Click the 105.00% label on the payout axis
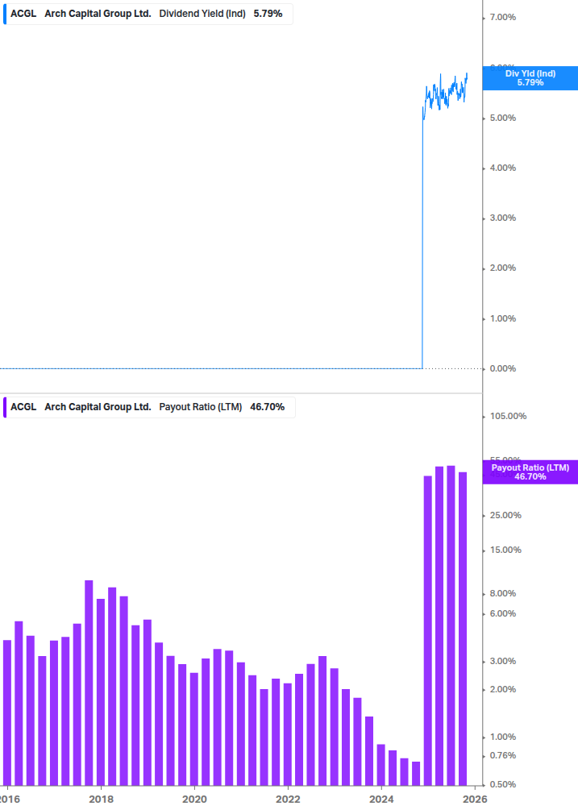578x810 pixels. pos(508,416)
